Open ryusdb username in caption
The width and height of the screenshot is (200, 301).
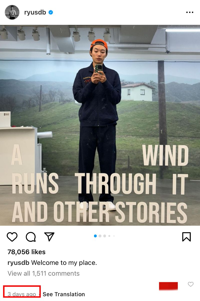tap(18, 263)
